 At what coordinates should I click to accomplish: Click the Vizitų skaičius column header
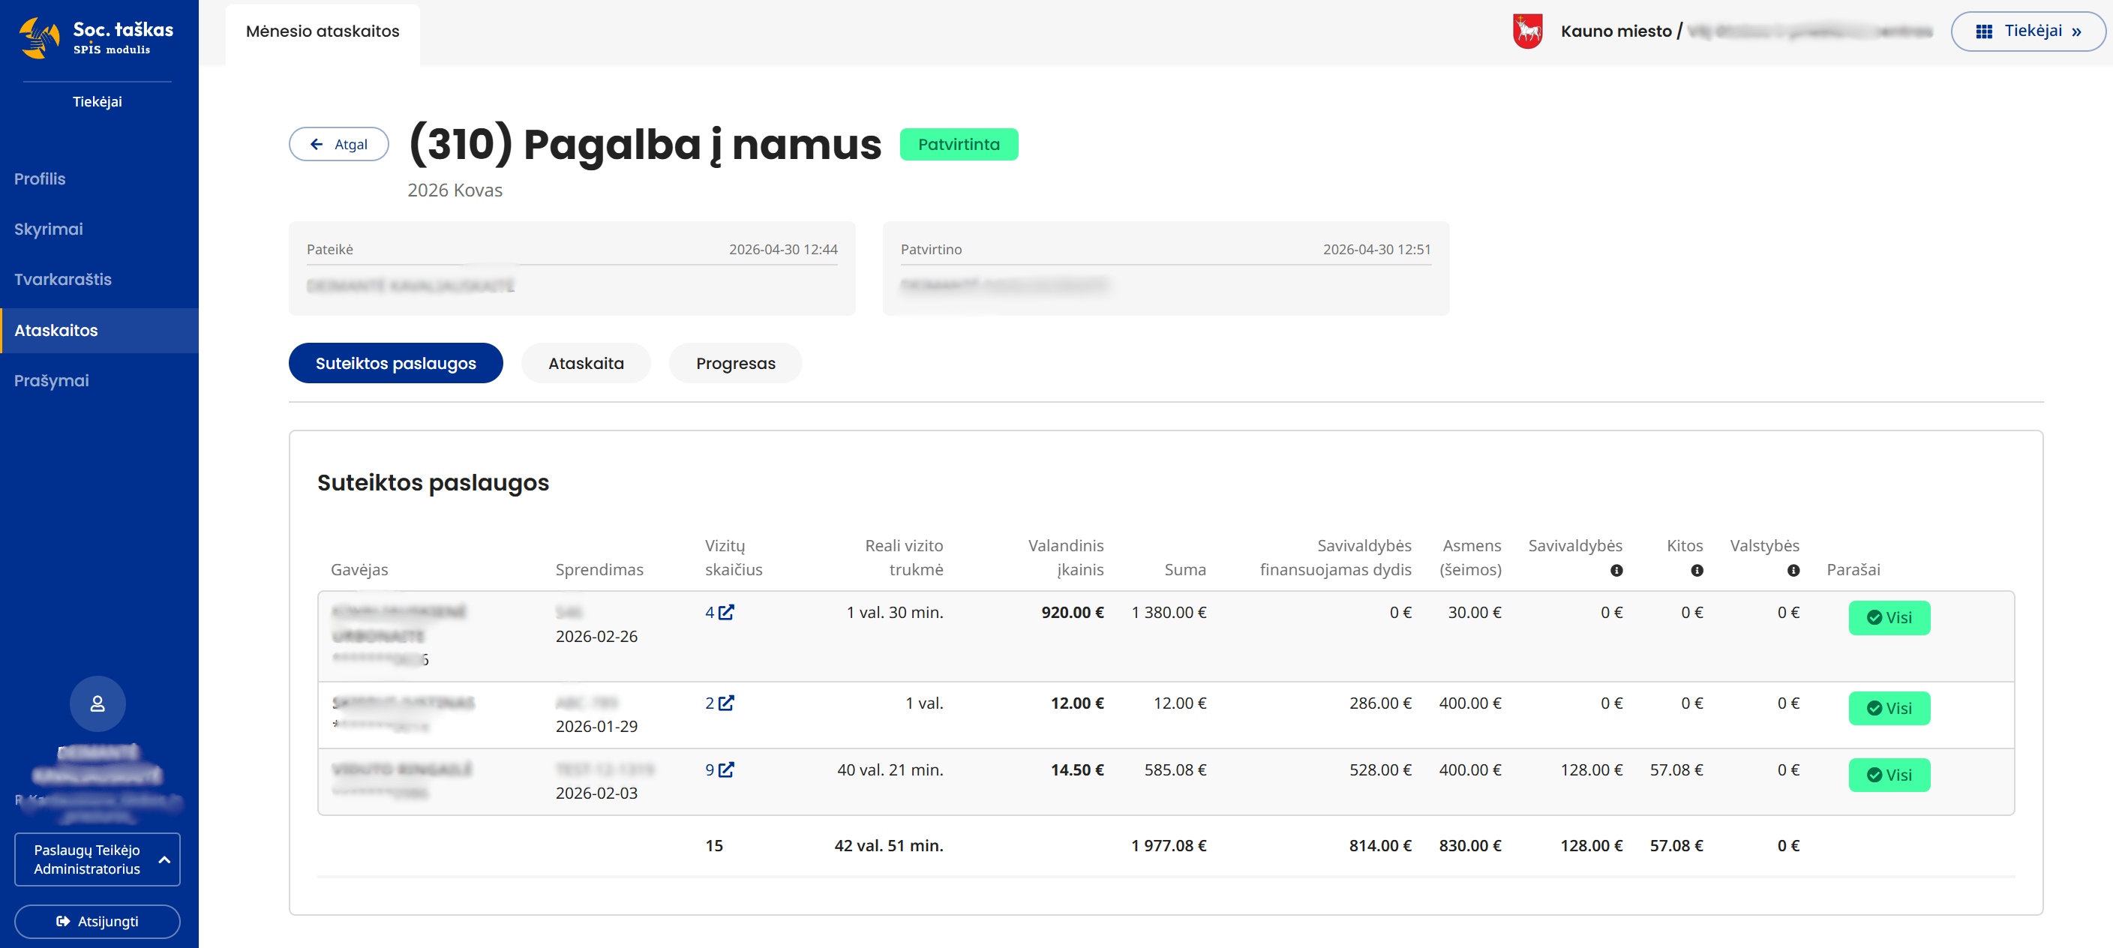click(x=734, y=558)
